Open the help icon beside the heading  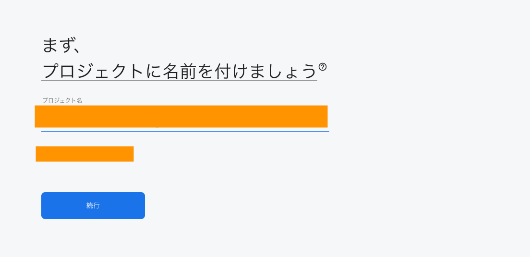[323, 66]
